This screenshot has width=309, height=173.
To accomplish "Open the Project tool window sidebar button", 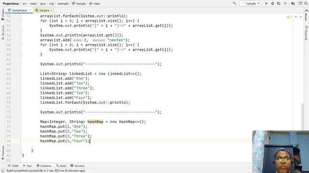I will (x=3, y=14).
